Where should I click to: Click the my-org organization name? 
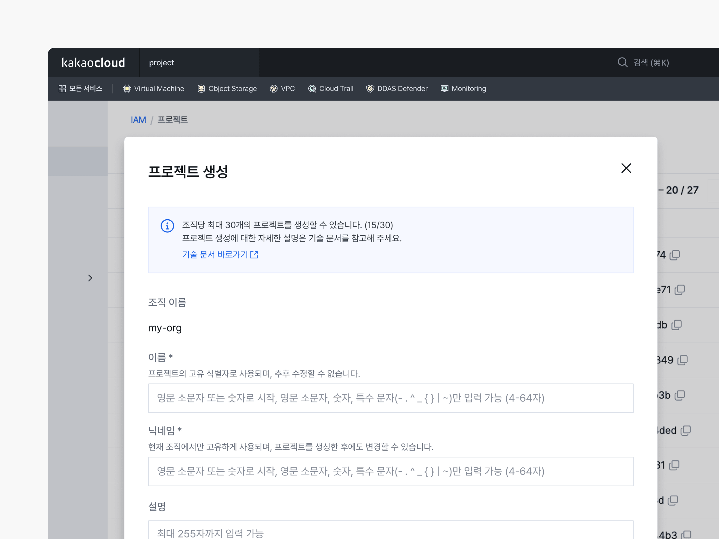tap(165, 328)
